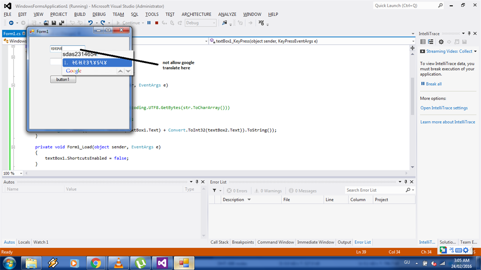The width and height of the screenshot is (481, 270).
Task: Click Learn more about IntelliTrace link
Action: [x=448, y=122]
